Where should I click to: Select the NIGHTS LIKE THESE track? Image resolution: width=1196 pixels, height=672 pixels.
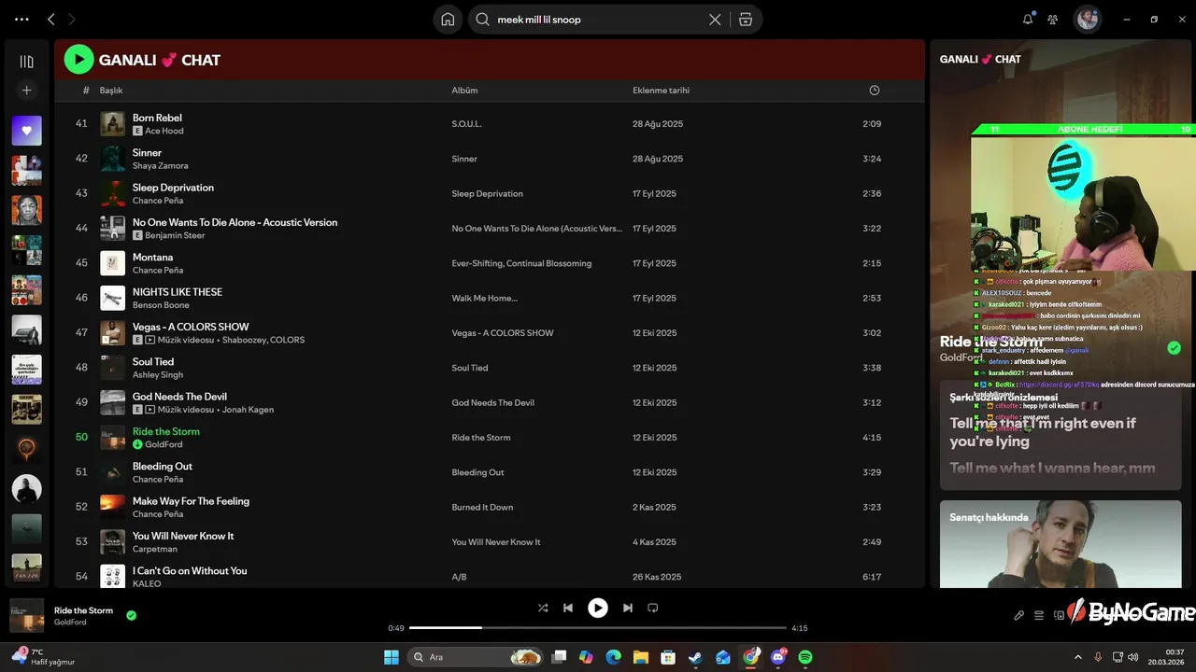[x=178, y=292]
